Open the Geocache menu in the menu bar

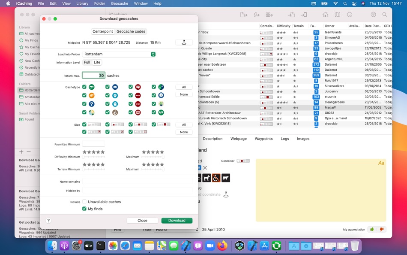click(119, 3)
